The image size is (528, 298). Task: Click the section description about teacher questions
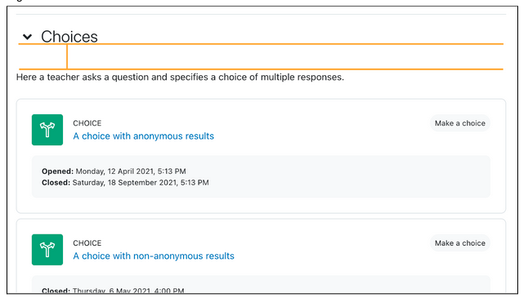[180, 77]
